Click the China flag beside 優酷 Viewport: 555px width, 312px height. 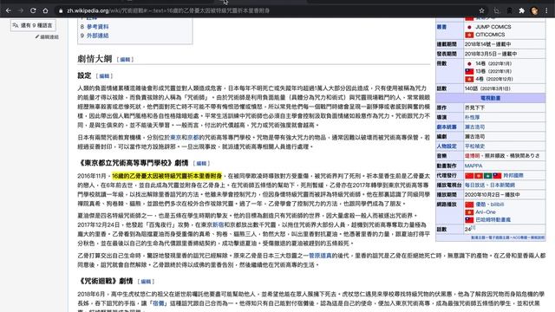tap(469, 205)
